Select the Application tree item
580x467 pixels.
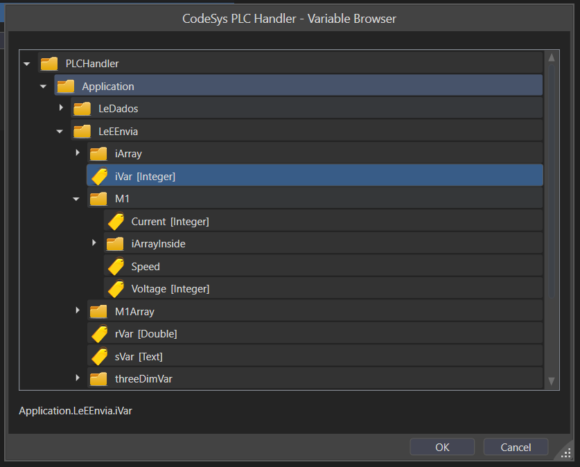108,87
